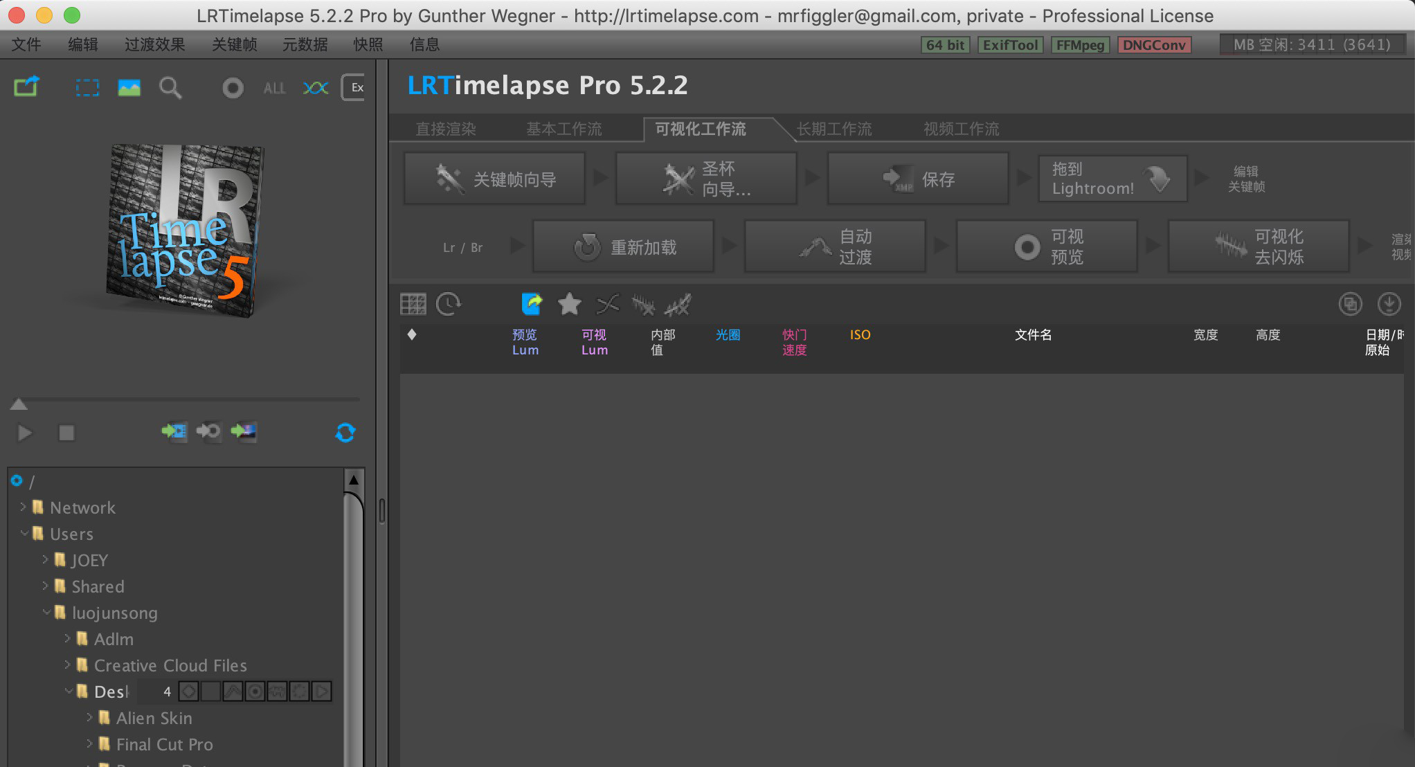This screenshot has height=767, width=1415.
Task: Toggle the circle visual preview filter icon
Action: [233, 88]
